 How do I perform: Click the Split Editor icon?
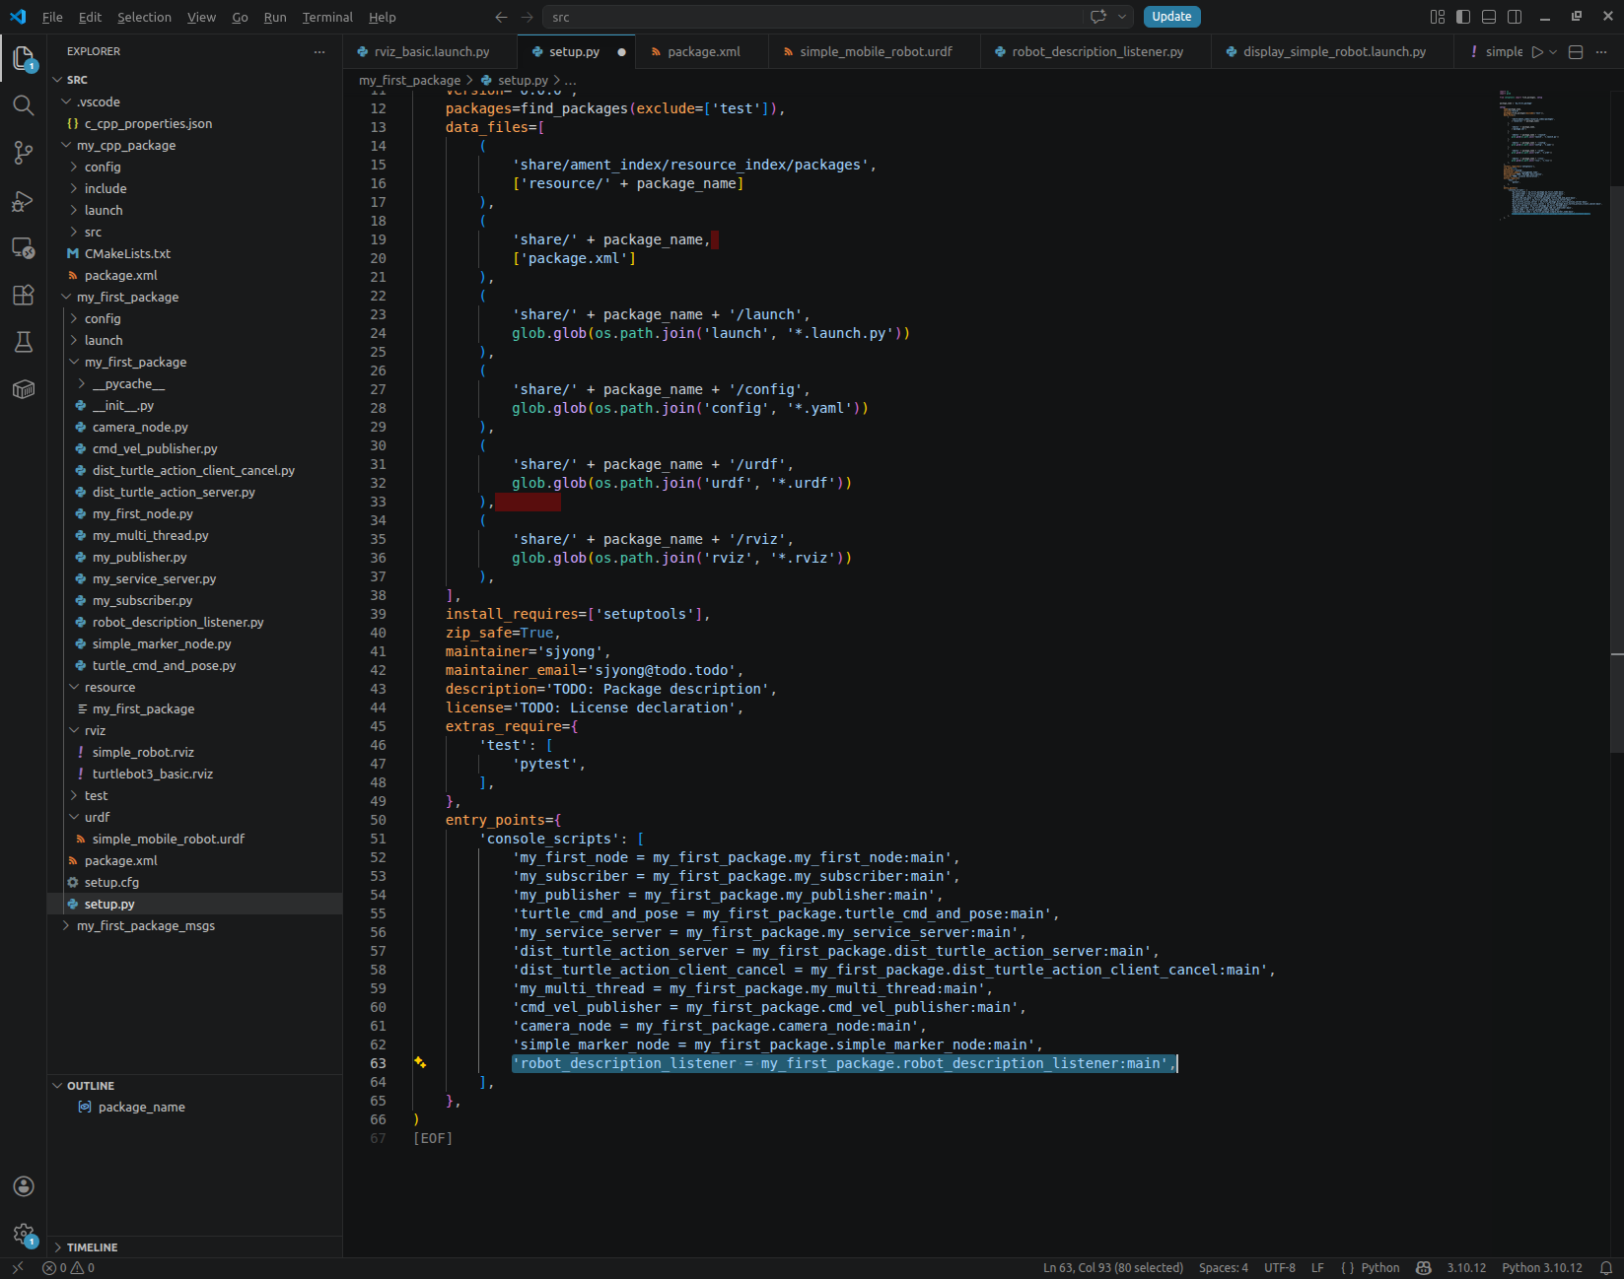[1576, 52]
